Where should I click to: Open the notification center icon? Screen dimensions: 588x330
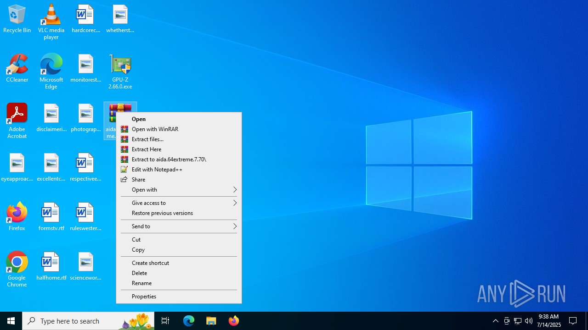point(573,321)
